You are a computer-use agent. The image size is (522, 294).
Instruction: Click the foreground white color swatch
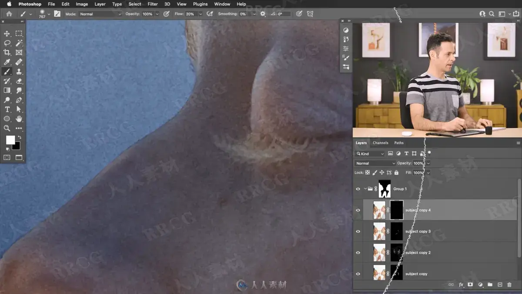[x=10, y=140]
